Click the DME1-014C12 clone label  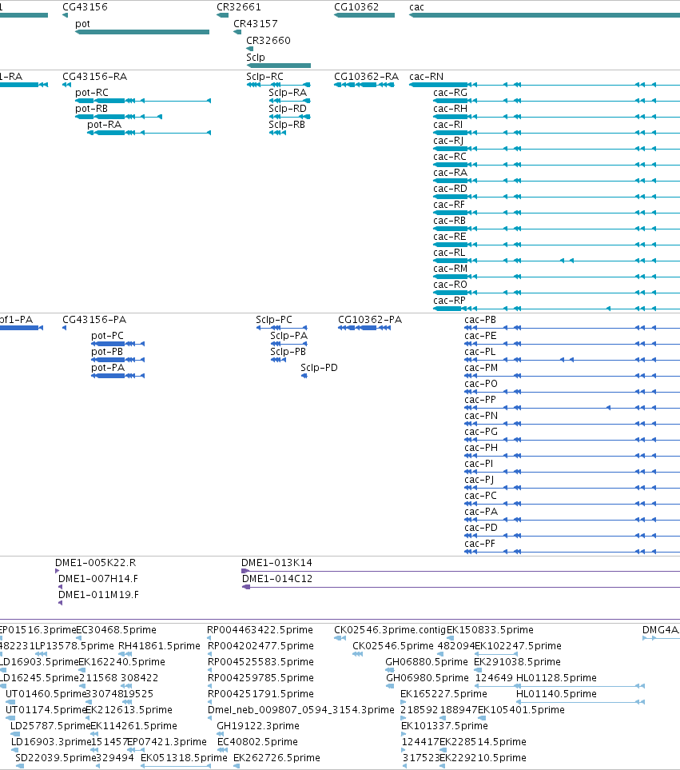pos(277,578)
